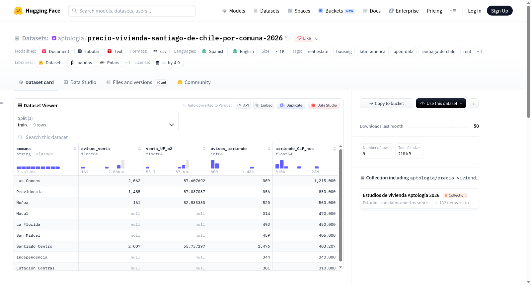The width and height of the screenshot is (531, 285).
Task: Click the xet storage badge
Action: pos(162,82)
